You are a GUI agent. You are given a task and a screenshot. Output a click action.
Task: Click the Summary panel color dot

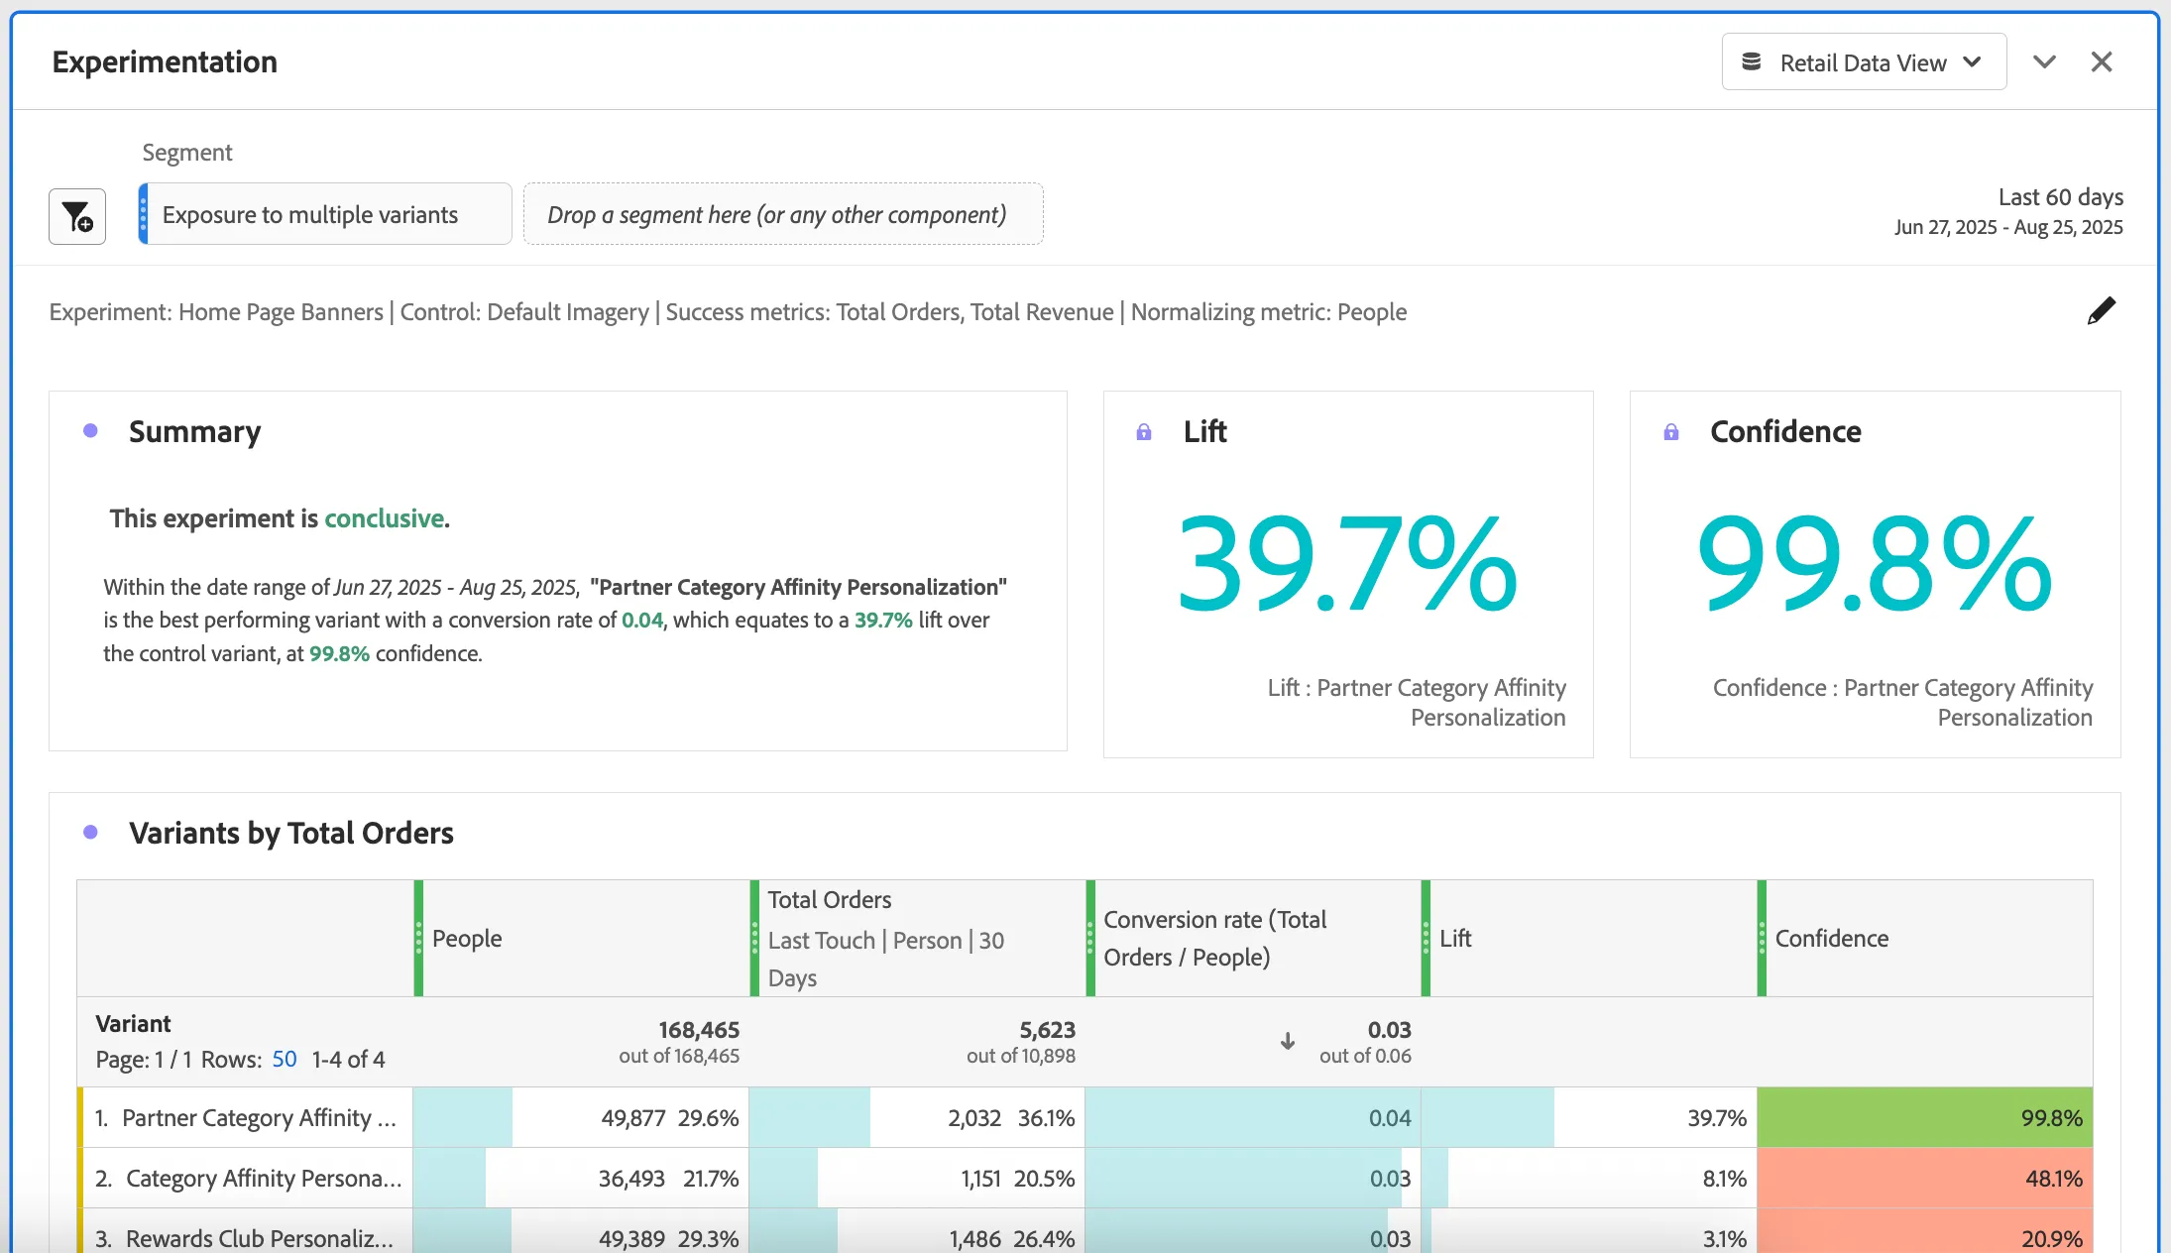click(x=90, y=431)
